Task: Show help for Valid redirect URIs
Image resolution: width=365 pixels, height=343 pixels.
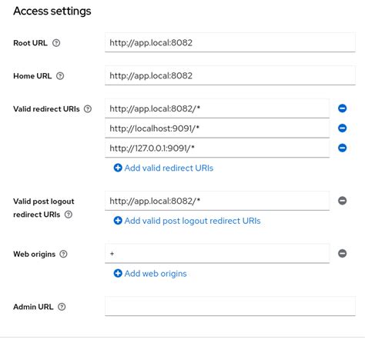Action: click(x=88, y=109)
